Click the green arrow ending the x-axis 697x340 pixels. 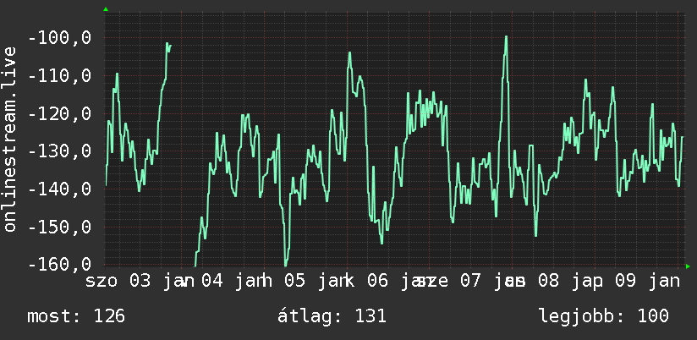[688, 266]
